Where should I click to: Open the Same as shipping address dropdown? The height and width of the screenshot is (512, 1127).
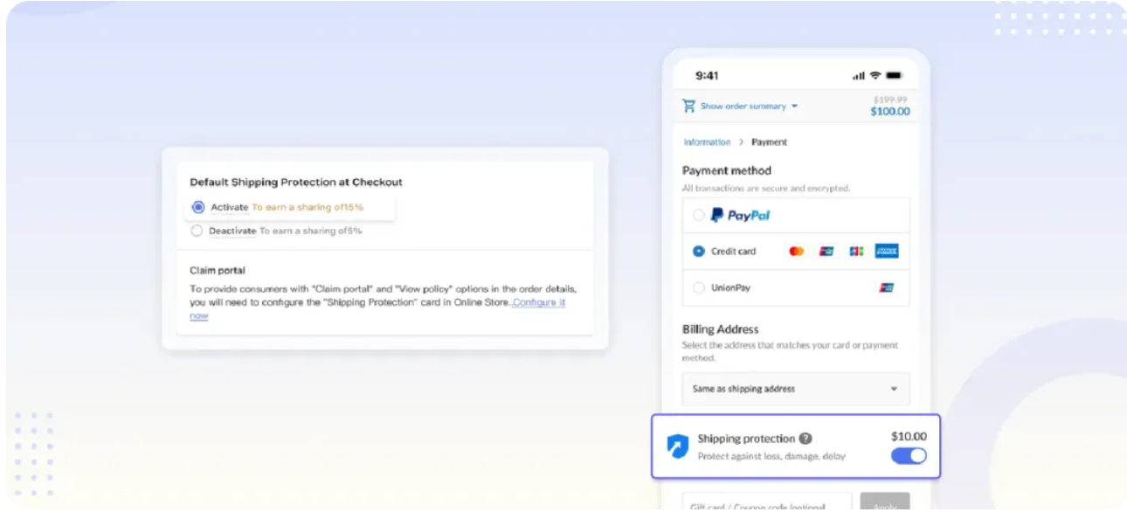click(795, 389)
